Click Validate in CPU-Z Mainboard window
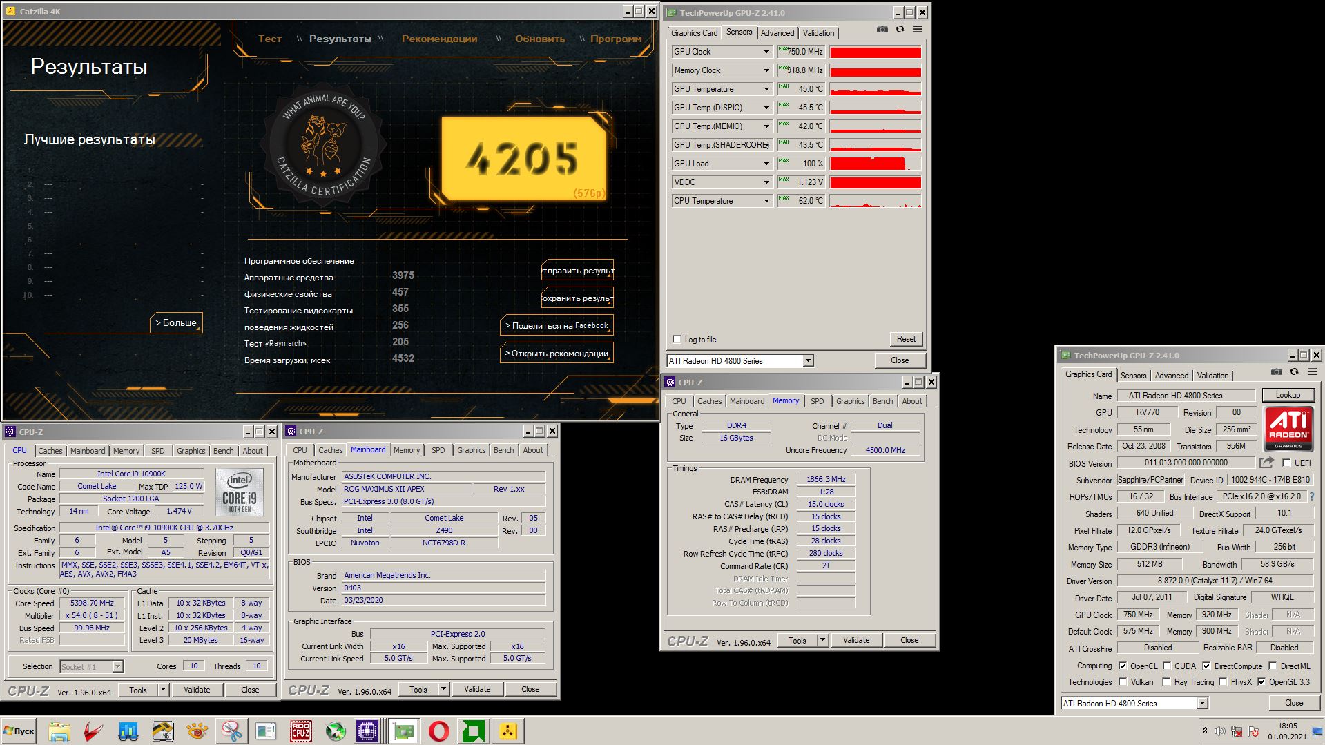The width and height of the screenshot is (1325, 745). click(x=477, y=689)
